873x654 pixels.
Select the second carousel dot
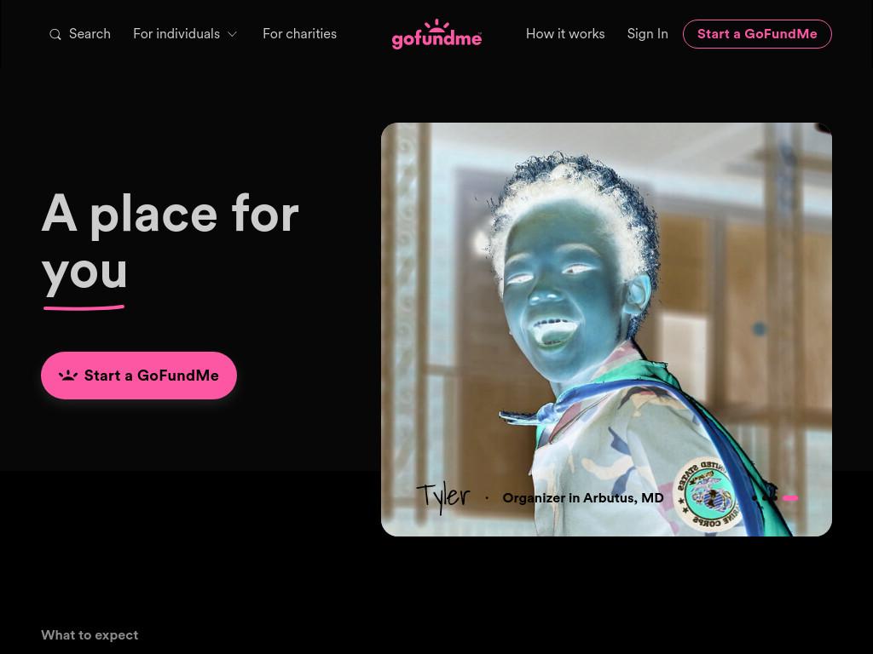[765, 498]
